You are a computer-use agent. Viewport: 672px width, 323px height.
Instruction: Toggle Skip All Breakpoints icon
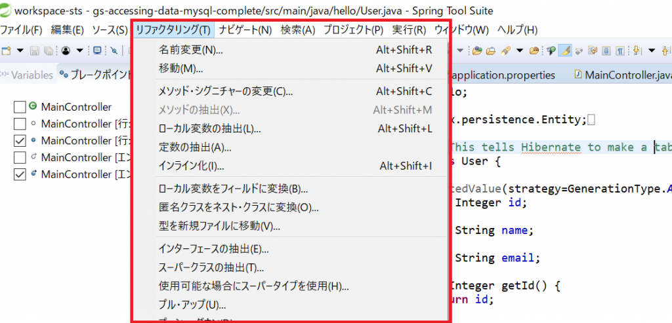114,50
